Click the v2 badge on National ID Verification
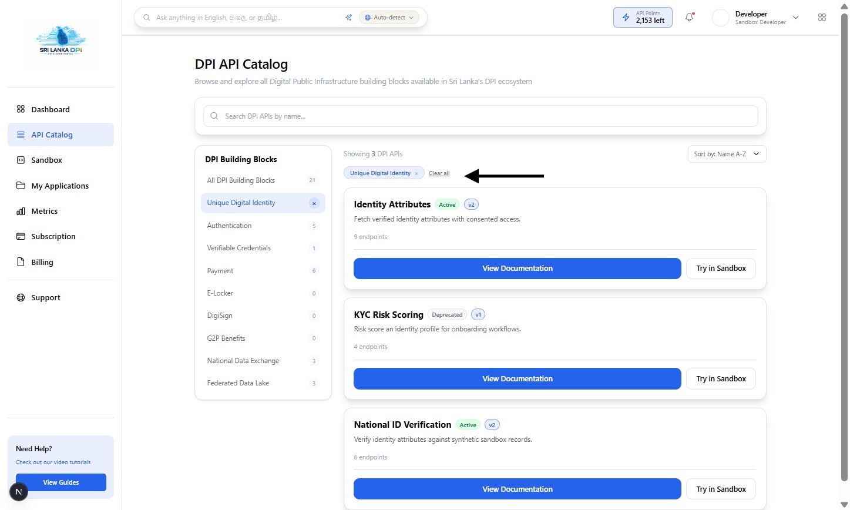This screenshot has height=510, width=850. 492,425
